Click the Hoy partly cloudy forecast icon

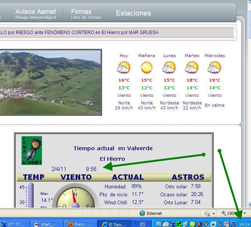[124, 67]
